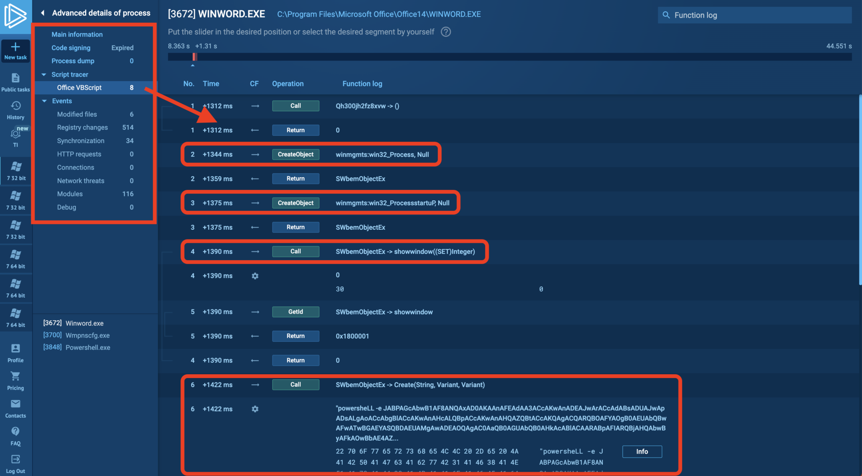The image size is (862, 476).
Task: Click the Function log search field
Action: point(754,15)
